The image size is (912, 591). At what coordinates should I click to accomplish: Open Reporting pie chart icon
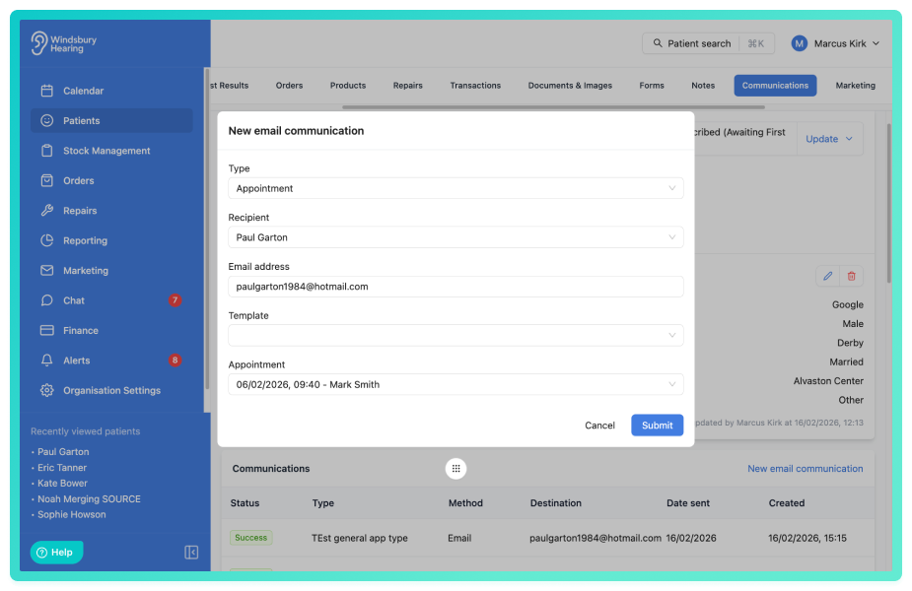point(47,240)
